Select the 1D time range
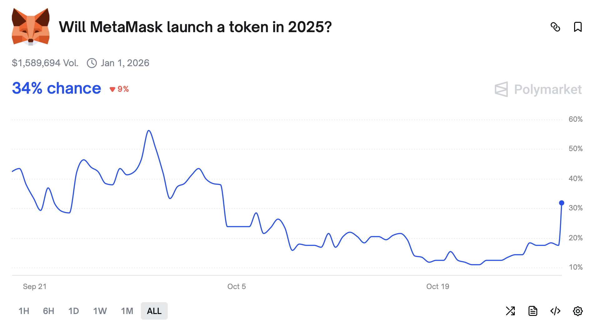The height and width of the screenshot is (334, 601). pos(73,311)
